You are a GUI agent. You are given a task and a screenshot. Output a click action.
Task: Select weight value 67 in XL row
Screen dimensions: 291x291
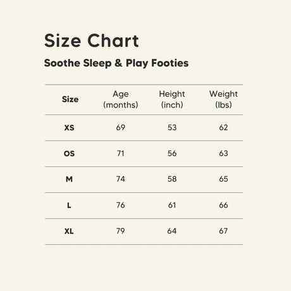tap(223, 231)
